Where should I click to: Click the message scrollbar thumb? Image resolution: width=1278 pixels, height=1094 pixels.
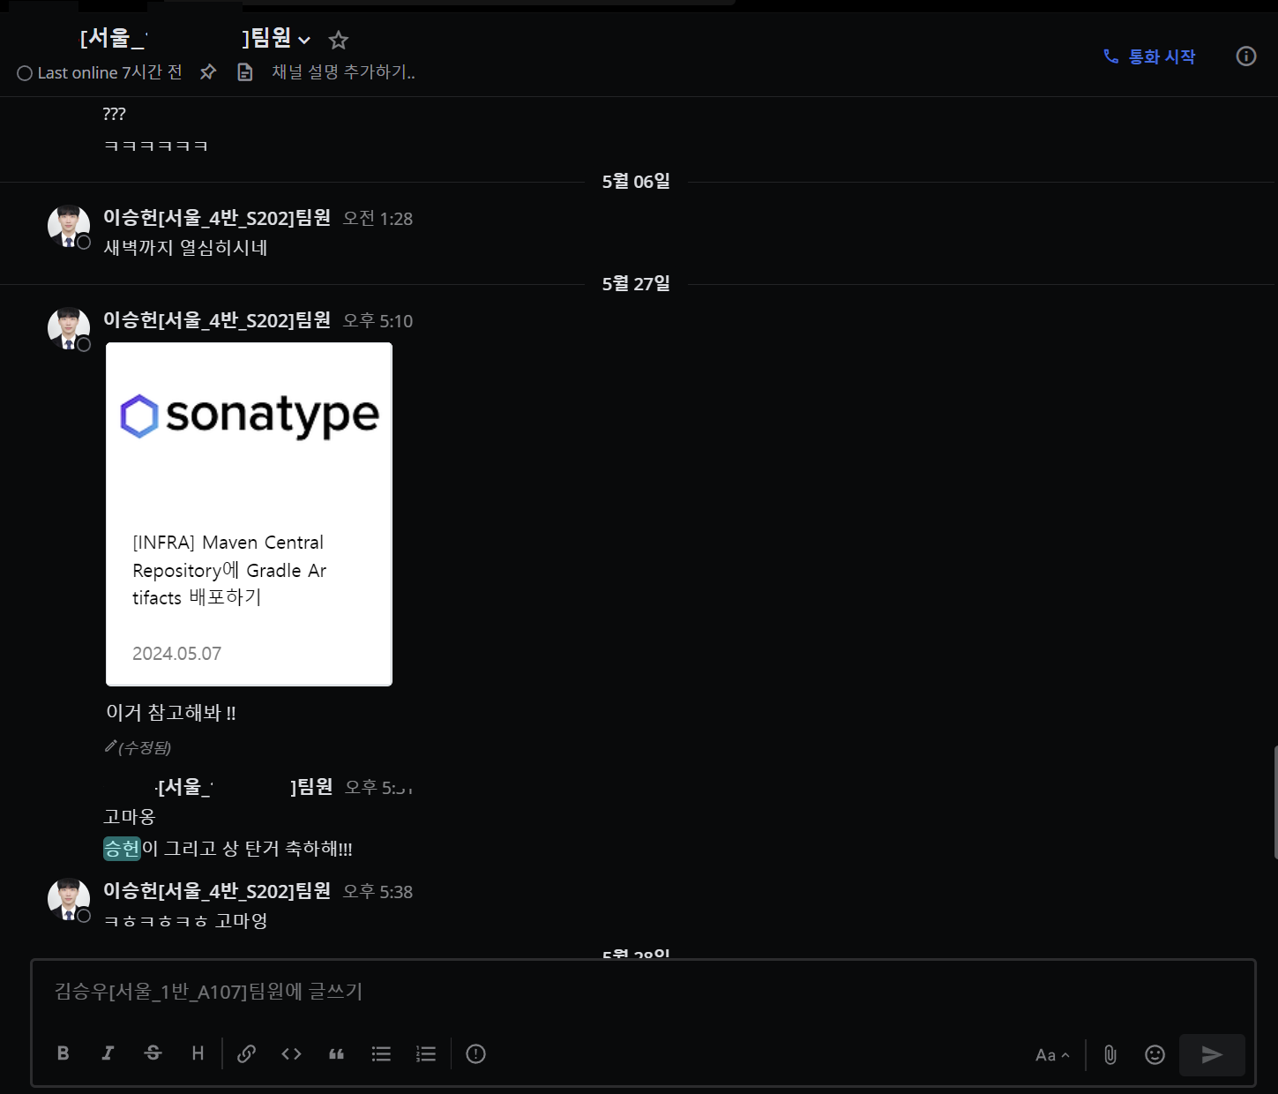(x=1275, y=802)
